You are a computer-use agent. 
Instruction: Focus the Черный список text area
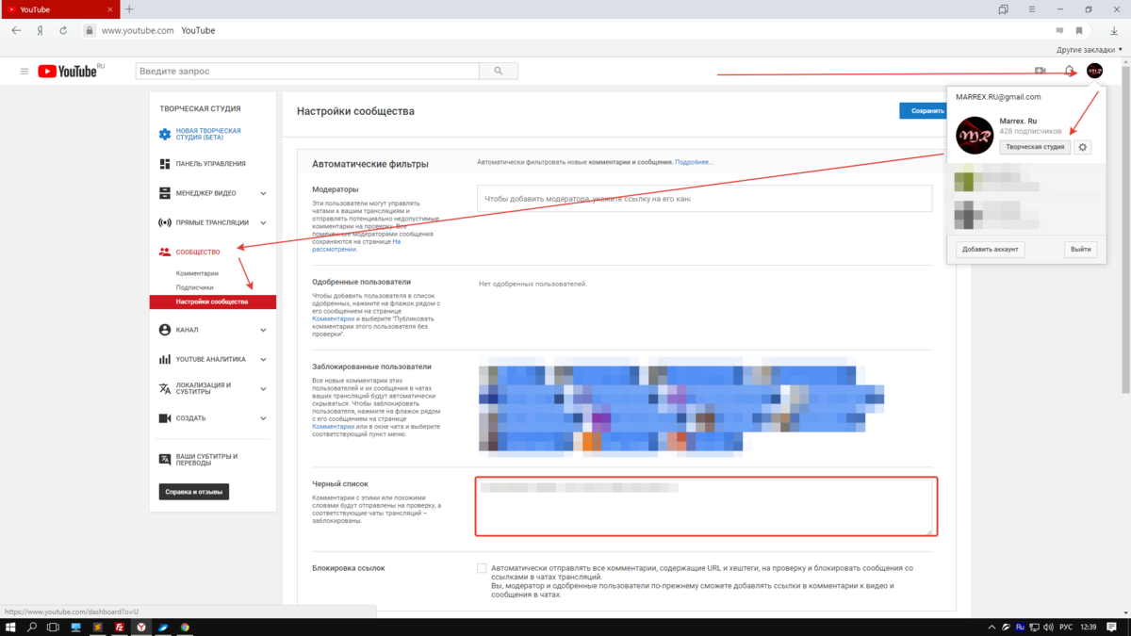click(x=705, y=507)
